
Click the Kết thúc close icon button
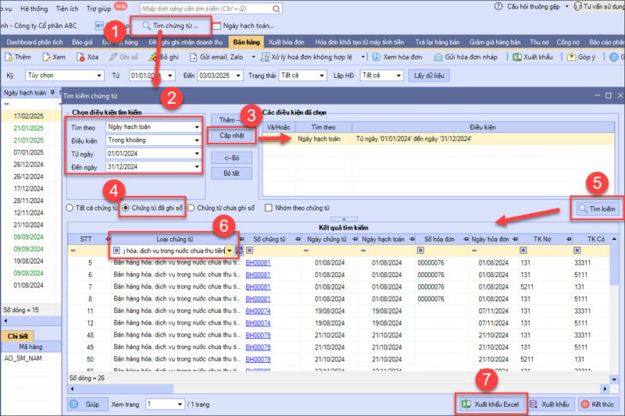pyautogui.click(x=599, y=404)
